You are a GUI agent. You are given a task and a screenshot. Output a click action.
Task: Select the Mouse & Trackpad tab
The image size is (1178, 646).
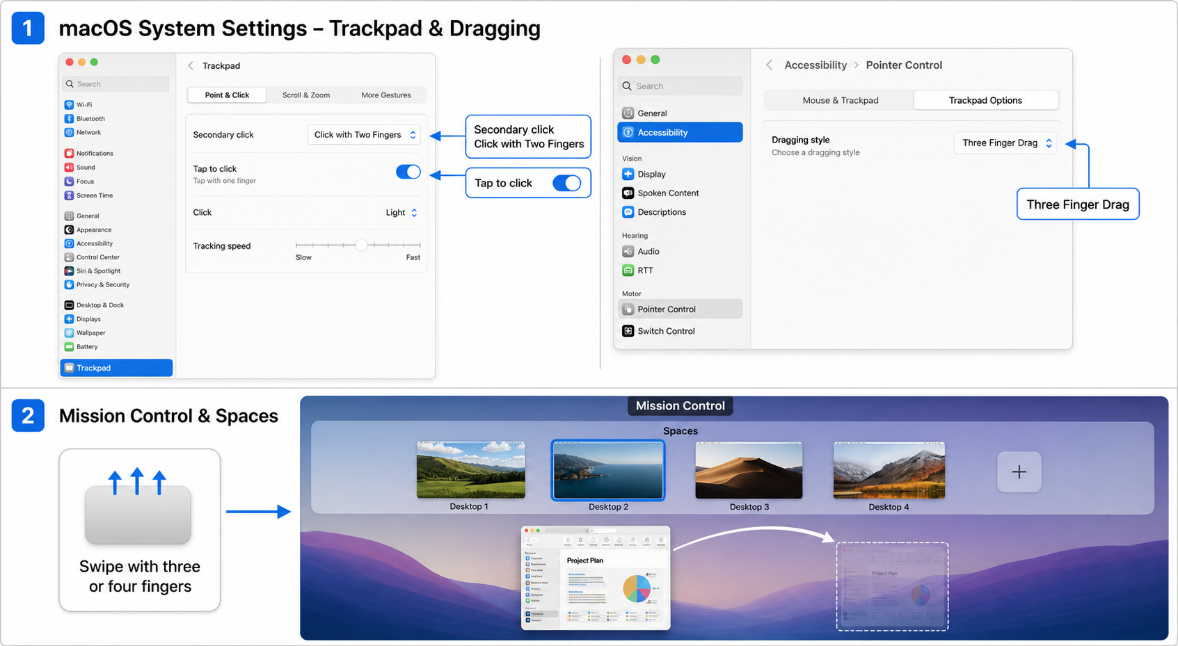(840, 100)
